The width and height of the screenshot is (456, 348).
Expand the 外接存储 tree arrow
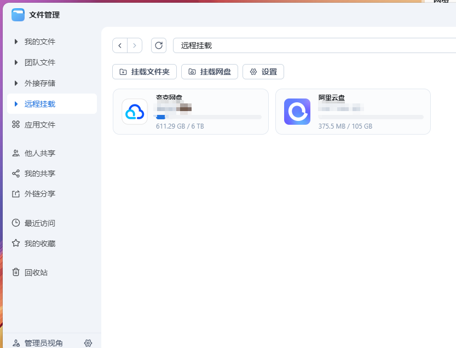(16, 83)
